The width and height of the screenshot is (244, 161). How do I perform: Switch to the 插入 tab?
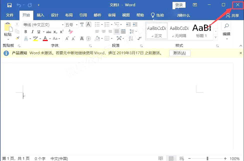[x=40, y=15]
